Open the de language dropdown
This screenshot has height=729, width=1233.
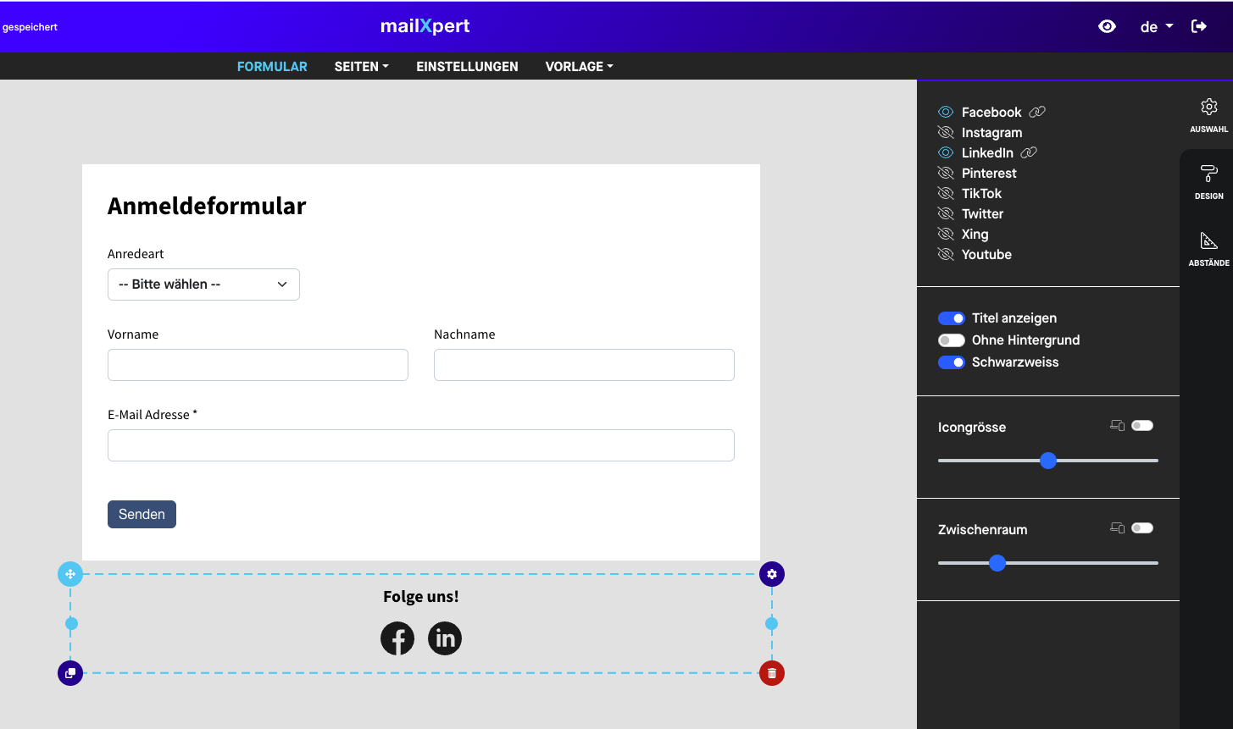coord(1157,26)
